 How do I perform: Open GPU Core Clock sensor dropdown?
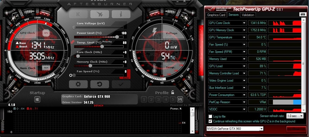click(x=244, y=23)
